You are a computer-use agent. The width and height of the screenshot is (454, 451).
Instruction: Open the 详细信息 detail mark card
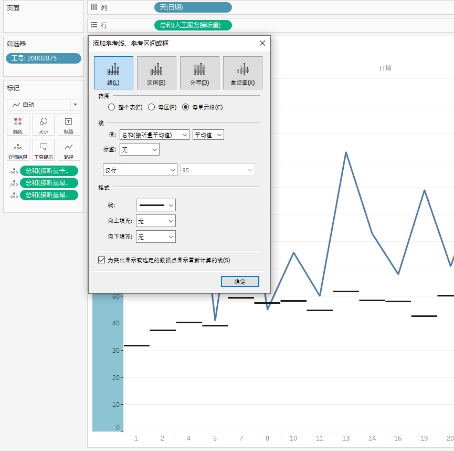pos(18,150)
